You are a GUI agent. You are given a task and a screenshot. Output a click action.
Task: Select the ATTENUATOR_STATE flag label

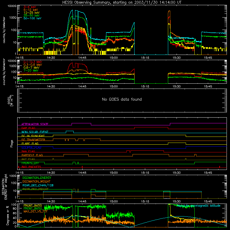[35, 124]
